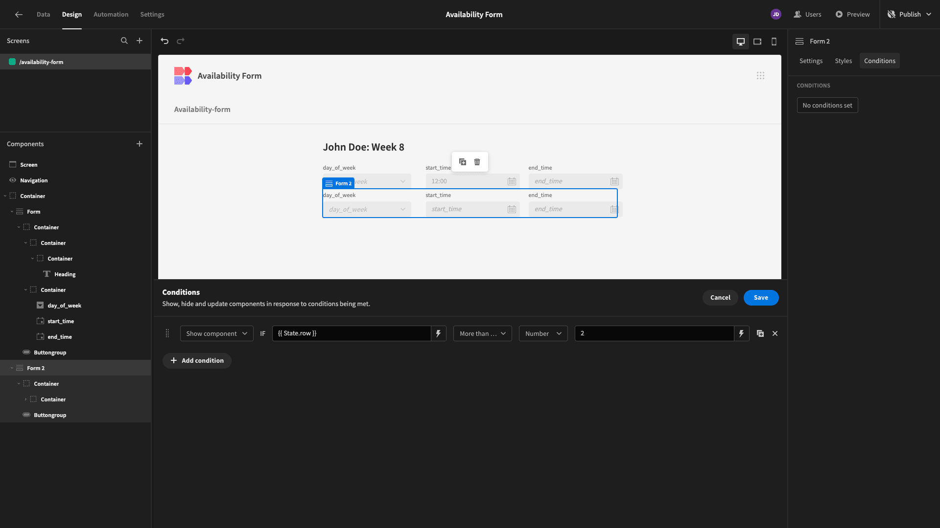Switch to desktop preview icon

click(741, 42)
